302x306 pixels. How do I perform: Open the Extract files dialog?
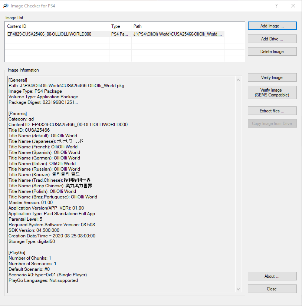272,111
